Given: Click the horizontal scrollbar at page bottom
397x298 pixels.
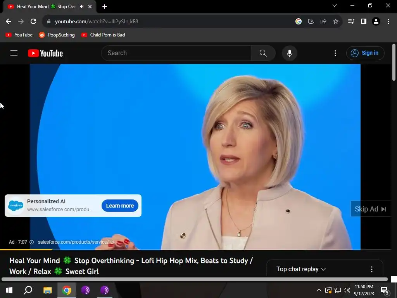Looking at the screenshot, I should (x=195, y=279).
